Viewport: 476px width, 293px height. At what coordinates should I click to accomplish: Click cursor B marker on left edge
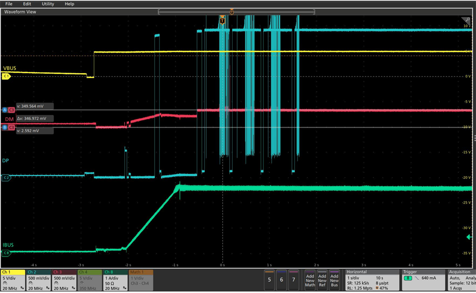pos(5,127)
